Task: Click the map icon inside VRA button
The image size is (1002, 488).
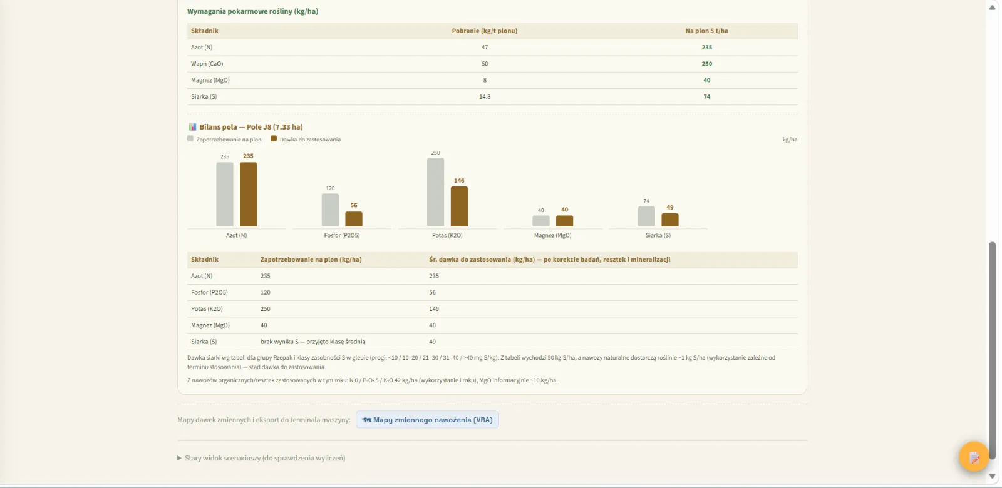Action: pos(366,420)
